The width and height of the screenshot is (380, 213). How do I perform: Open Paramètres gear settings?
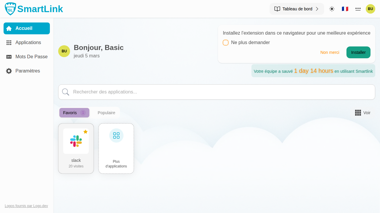coord(27,71)
